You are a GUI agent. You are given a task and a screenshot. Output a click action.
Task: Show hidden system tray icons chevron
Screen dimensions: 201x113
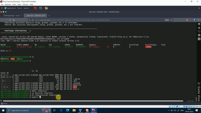[x=169, y=110]
